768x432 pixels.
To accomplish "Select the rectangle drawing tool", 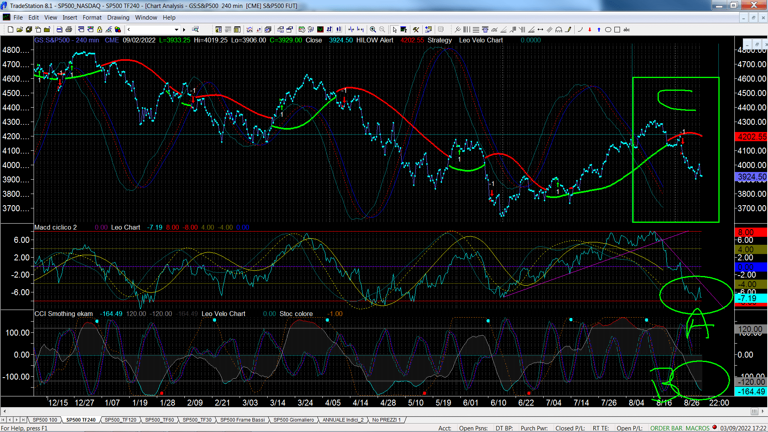I will pyautogui.click(x=617, y=30).
